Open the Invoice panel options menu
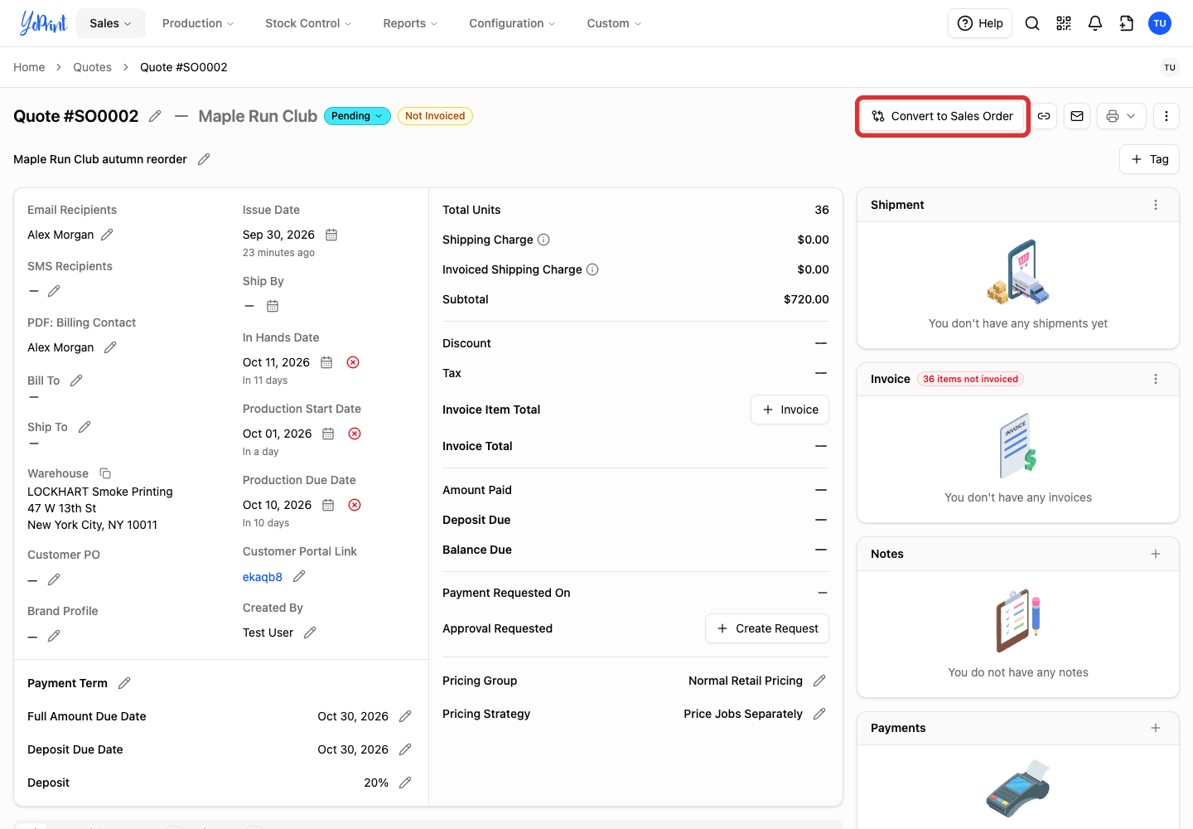 point(1156,379)
